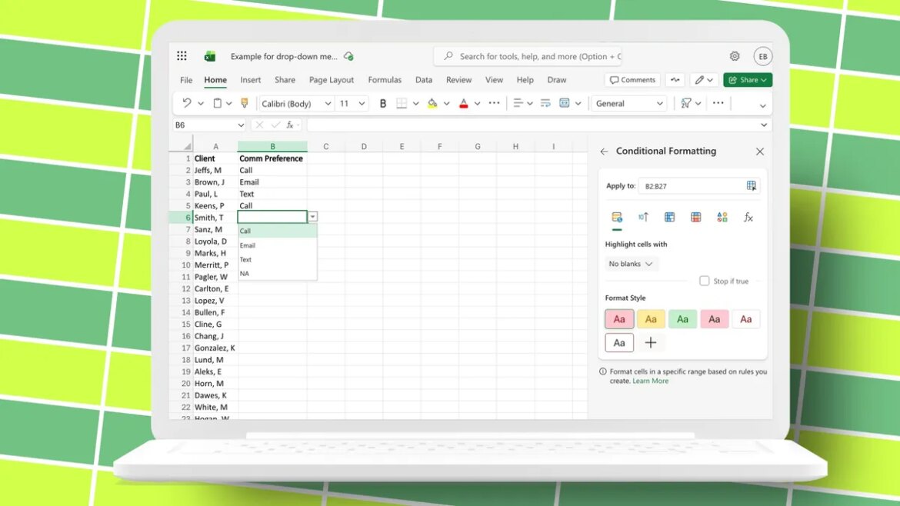Expand the font size dropdown showing 11
This screenshot has height=506, width=900.
(x=361, y=102)
